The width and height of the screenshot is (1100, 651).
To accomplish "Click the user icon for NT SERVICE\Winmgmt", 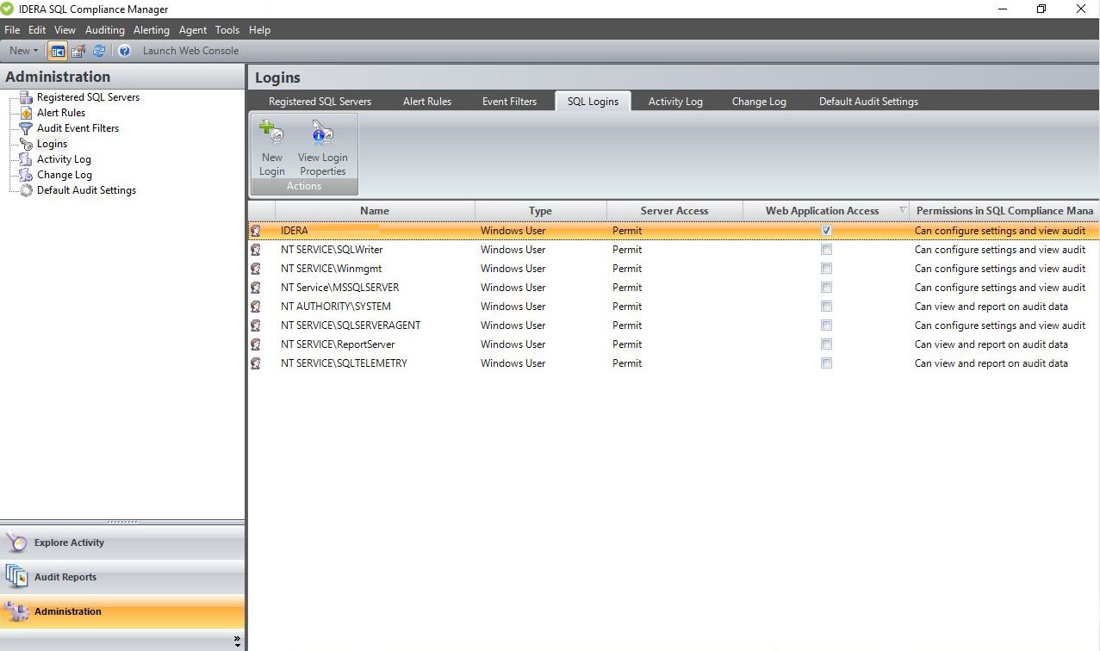I will pos(256,269).
